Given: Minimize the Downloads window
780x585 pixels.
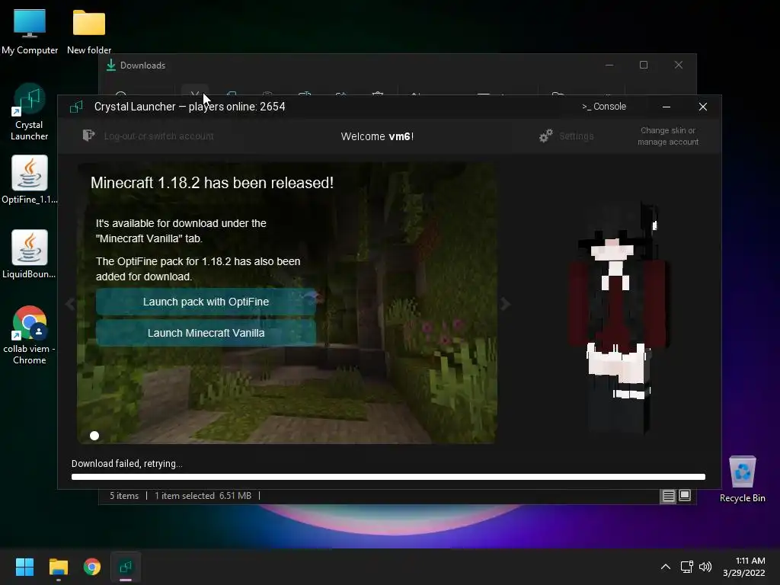Looking at the screenshot, I should click(609, 66).
